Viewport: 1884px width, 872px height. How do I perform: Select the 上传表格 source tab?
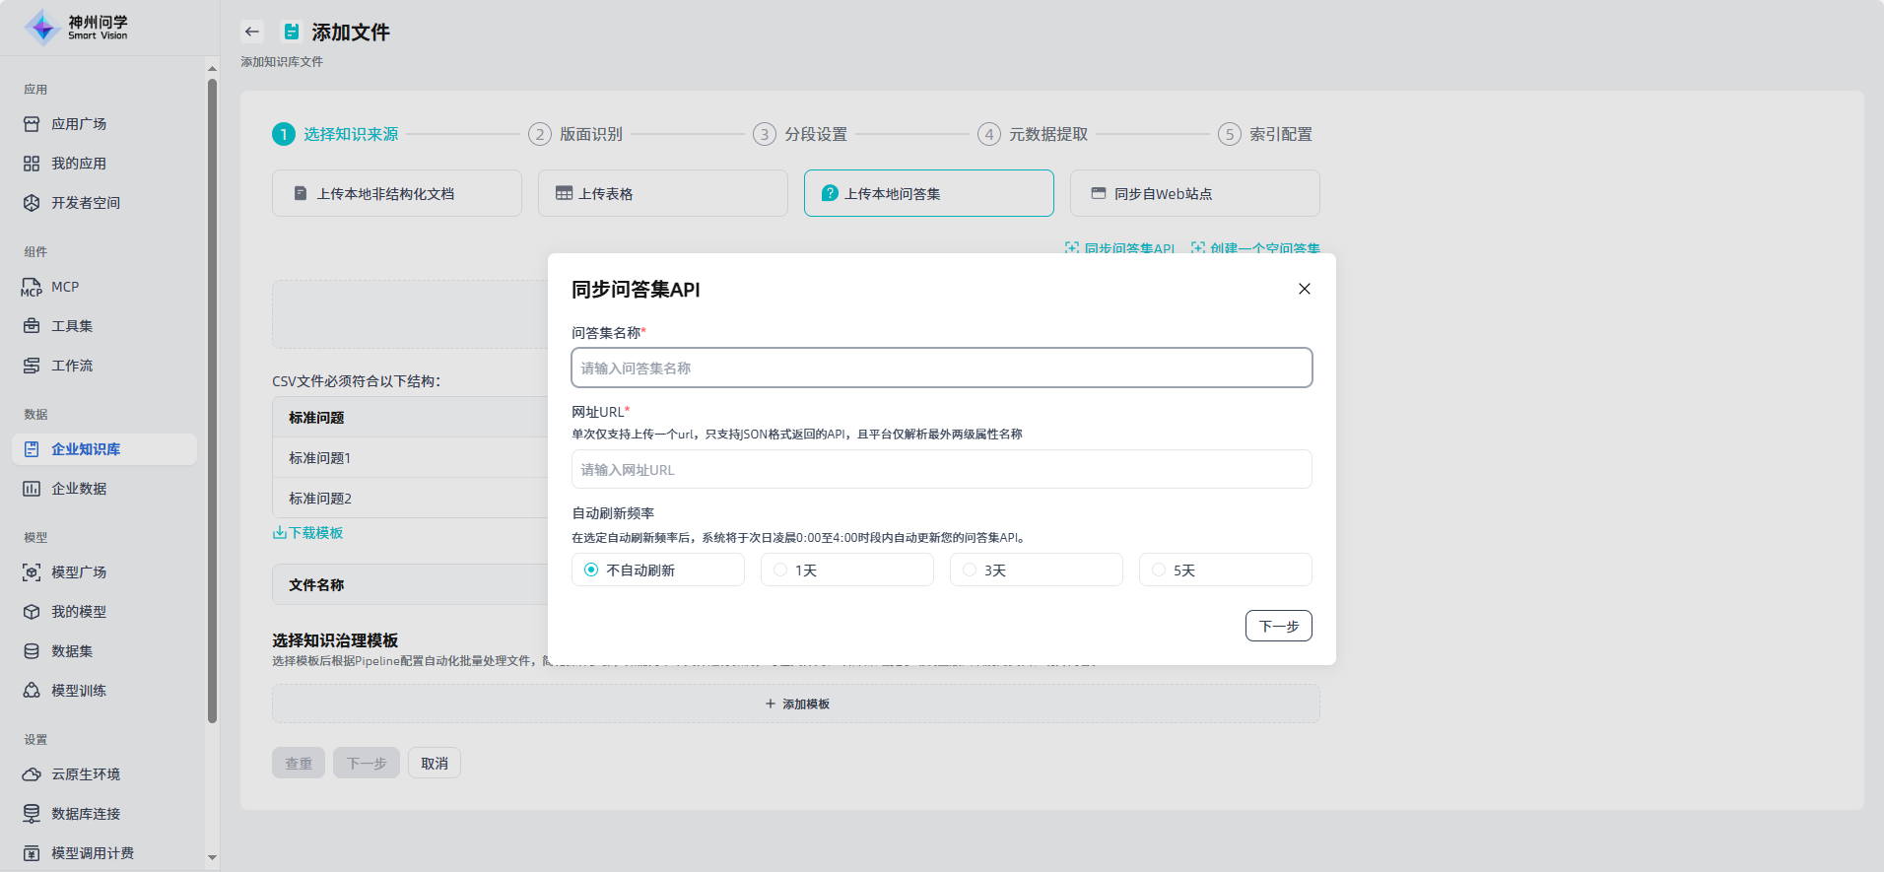(662, 193)
